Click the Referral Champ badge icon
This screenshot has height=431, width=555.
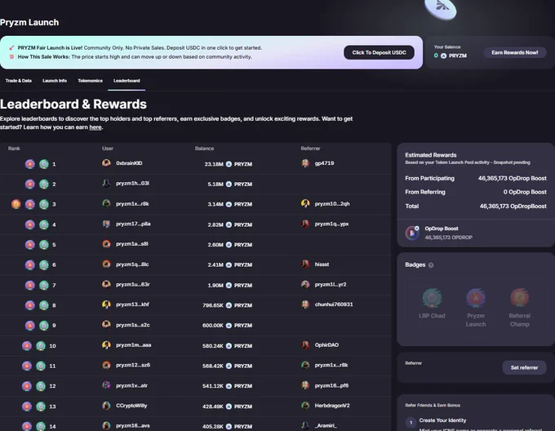(x=520, y=298)
